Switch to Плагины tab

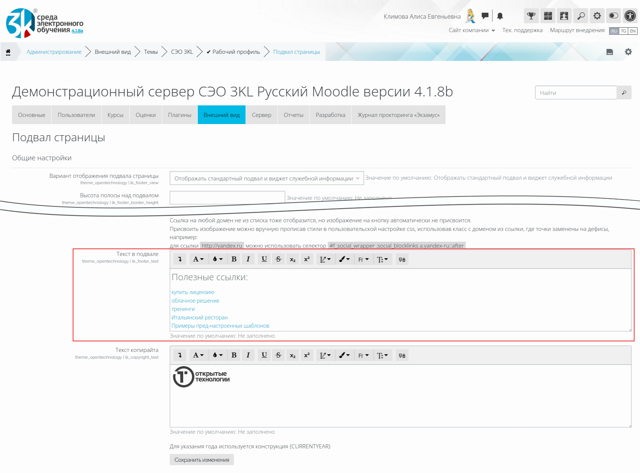(180, 115)
